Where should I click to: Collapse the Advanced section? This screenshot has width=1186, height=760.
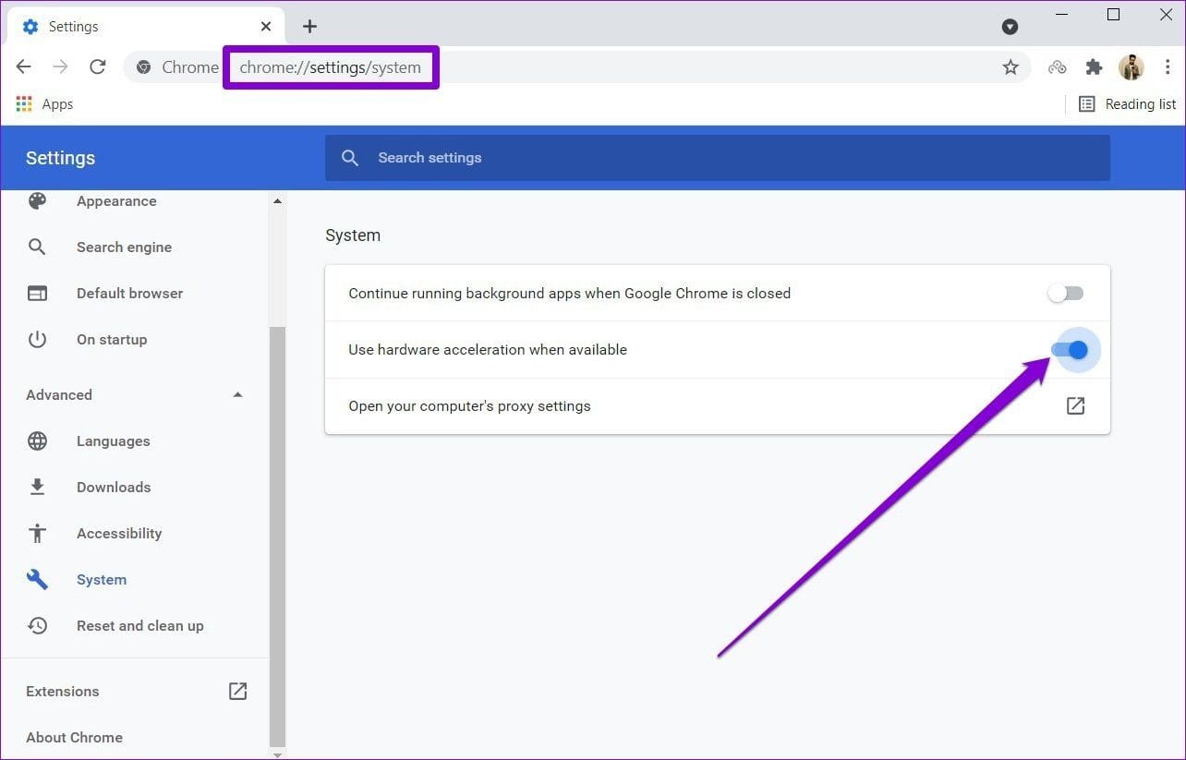coord(237,394)
